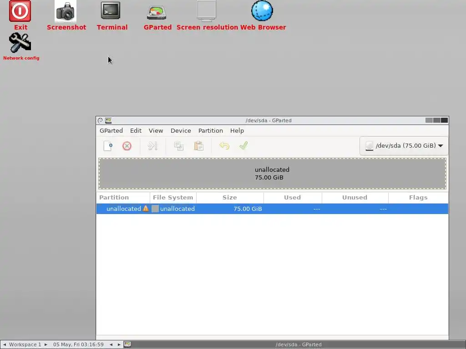Click the red Delete partition icon
The width and height of the screenshot is (466, 349).
127,146
